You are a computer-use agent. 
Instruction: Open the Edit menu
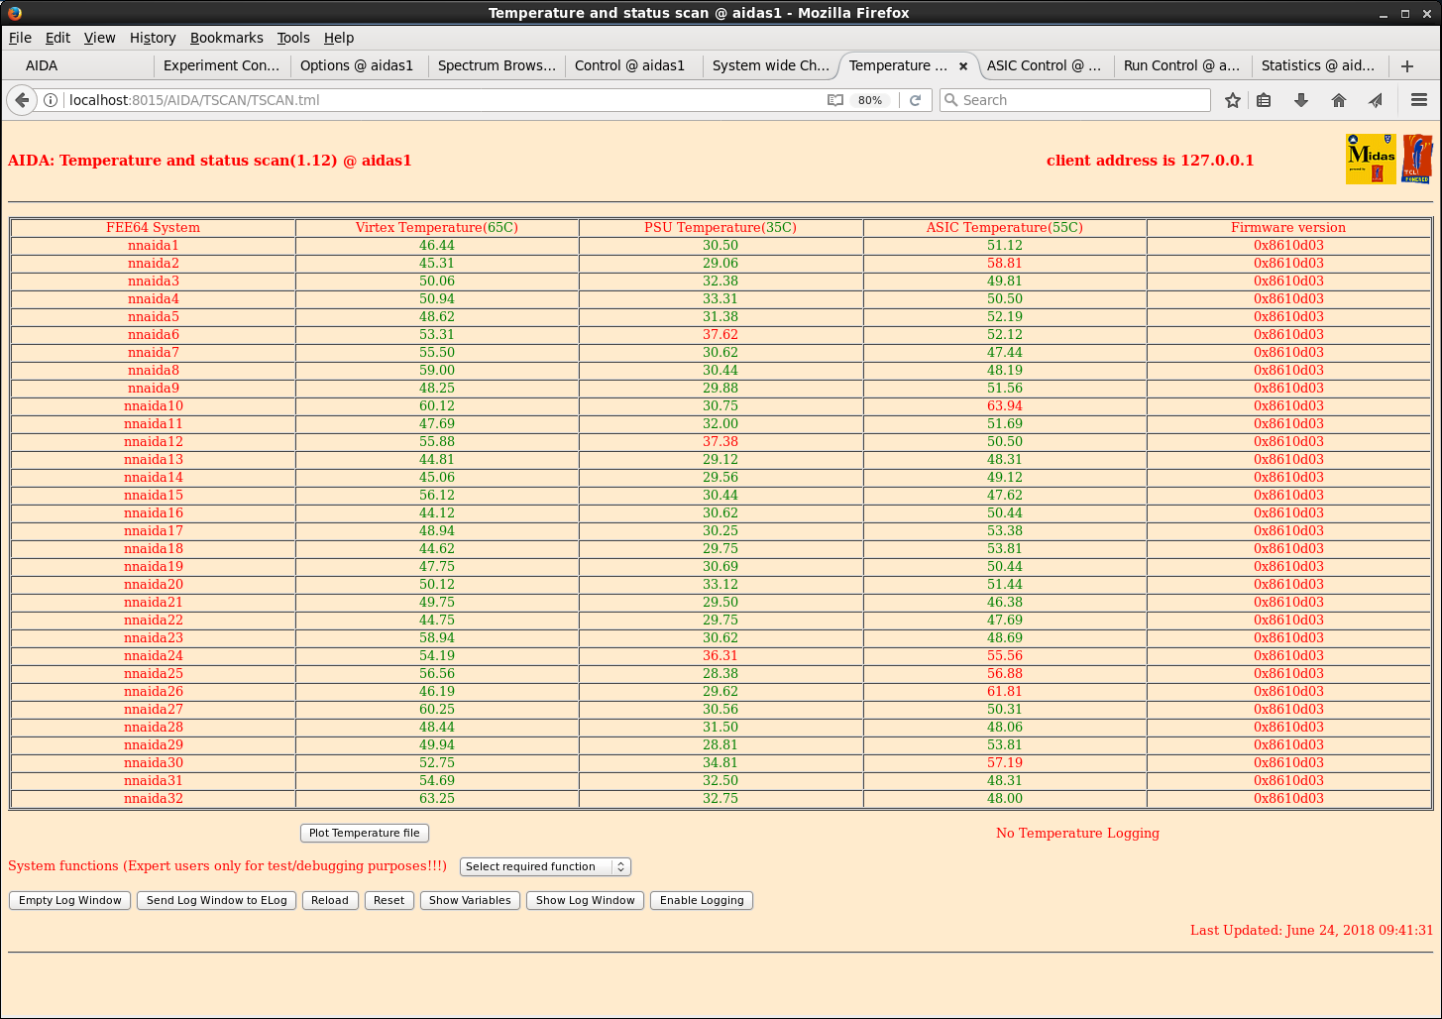point(57,38)
